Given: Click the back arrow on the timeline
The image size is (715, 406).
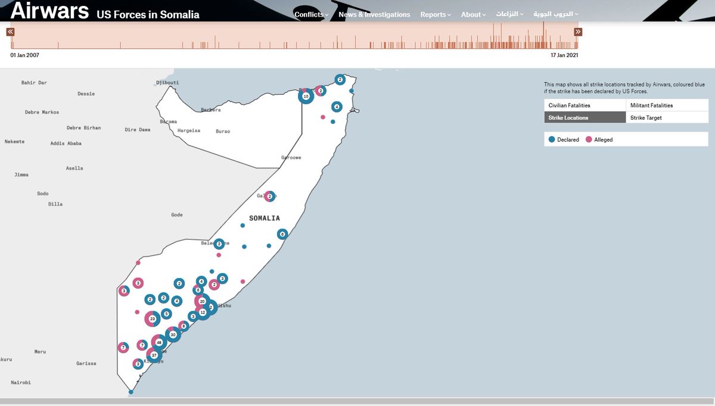Looking at the screenshot, I should coord(10,31).
